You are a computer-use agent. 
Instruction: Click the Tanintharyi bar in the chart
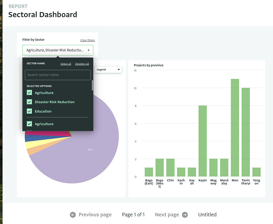(246, 132)
